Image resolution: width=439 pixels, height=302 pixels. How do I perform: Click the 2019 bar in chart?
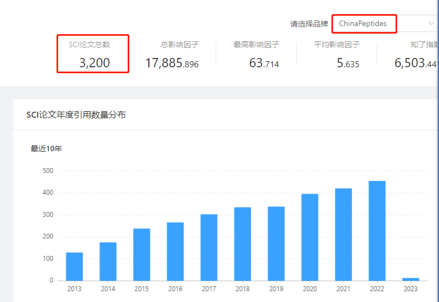click(x=277, y=243)
